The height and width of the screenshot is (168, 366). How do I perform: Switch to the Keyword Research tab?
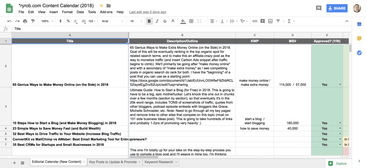click(160, 162)
